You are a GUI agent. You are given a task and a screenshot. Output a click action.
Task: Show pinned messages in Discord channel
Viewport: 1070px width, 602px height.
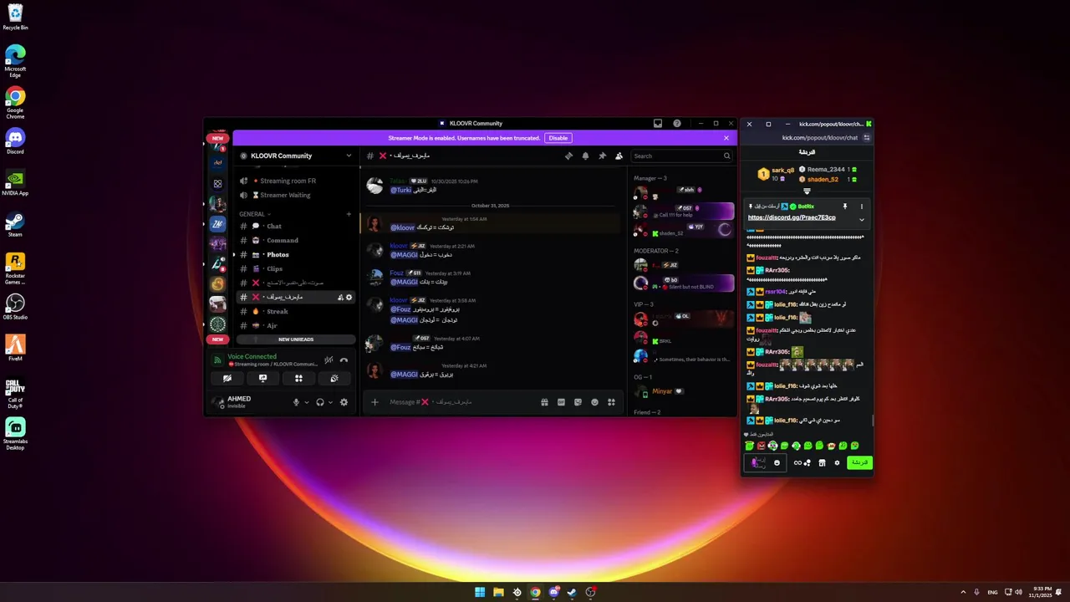[602, 156]
